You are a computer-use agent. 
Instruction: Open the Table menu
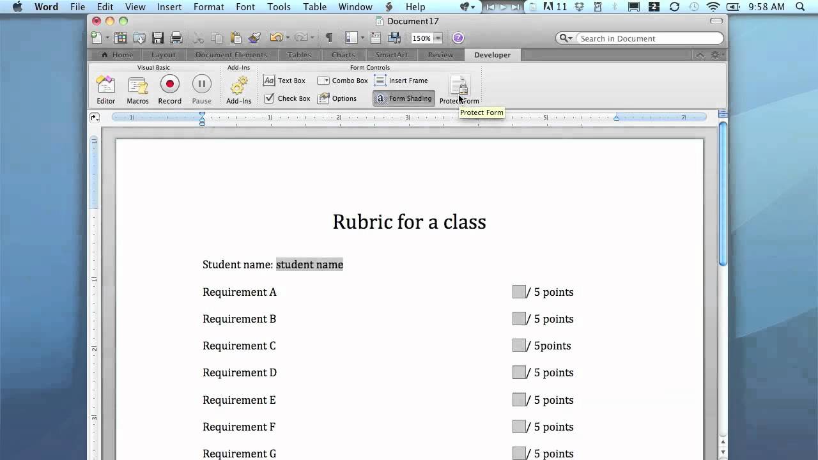click(x=314, y=7)
